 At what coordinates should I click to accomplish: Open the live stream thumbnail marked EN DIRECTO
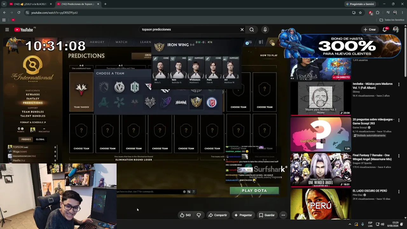click(x=321, y=69)
